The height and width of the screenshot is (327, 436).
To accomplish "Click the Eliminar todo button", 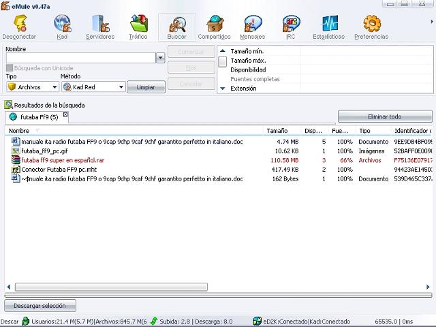I will [x=385, y=116].
